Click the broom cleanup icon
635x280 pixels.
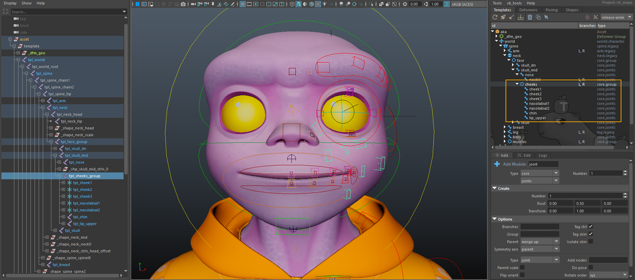[x=512, y=17]
